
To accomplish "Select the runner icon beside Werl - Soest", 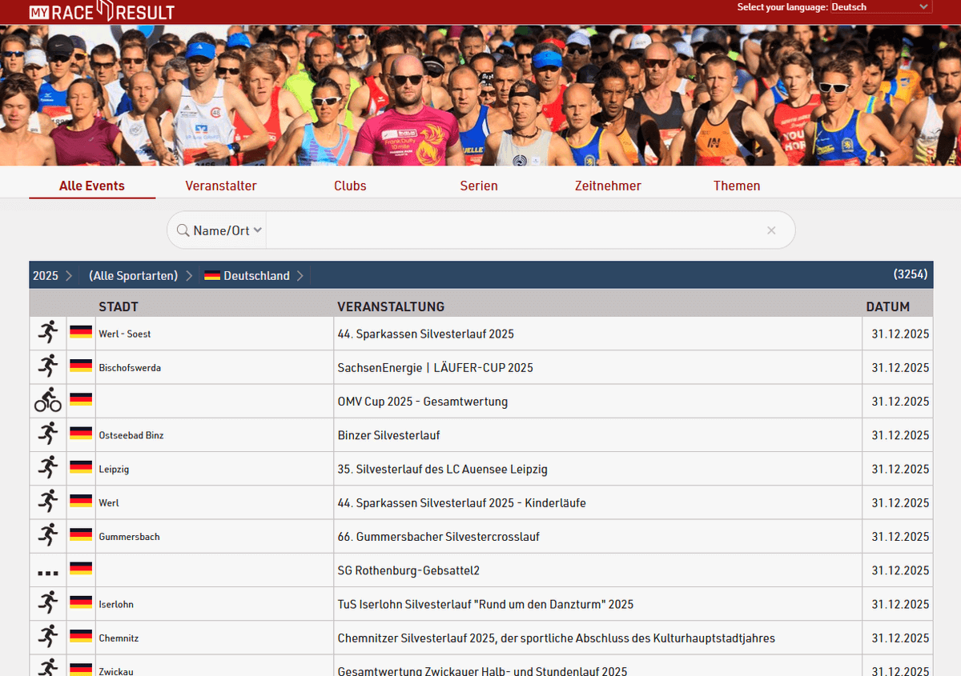I will 47,333.
